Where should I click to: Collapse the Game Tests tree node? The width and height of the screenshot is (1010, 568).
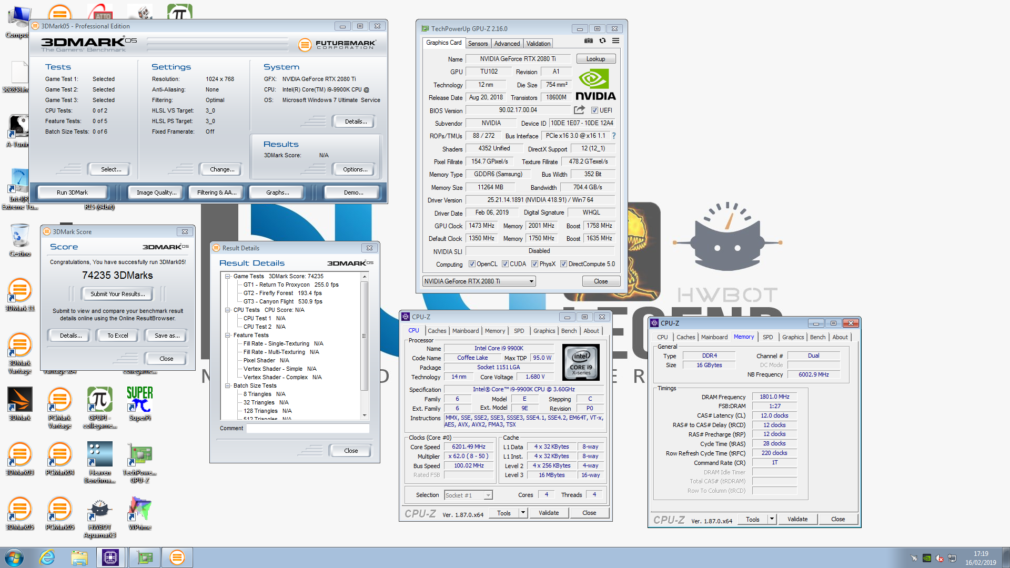click(228, 276)
